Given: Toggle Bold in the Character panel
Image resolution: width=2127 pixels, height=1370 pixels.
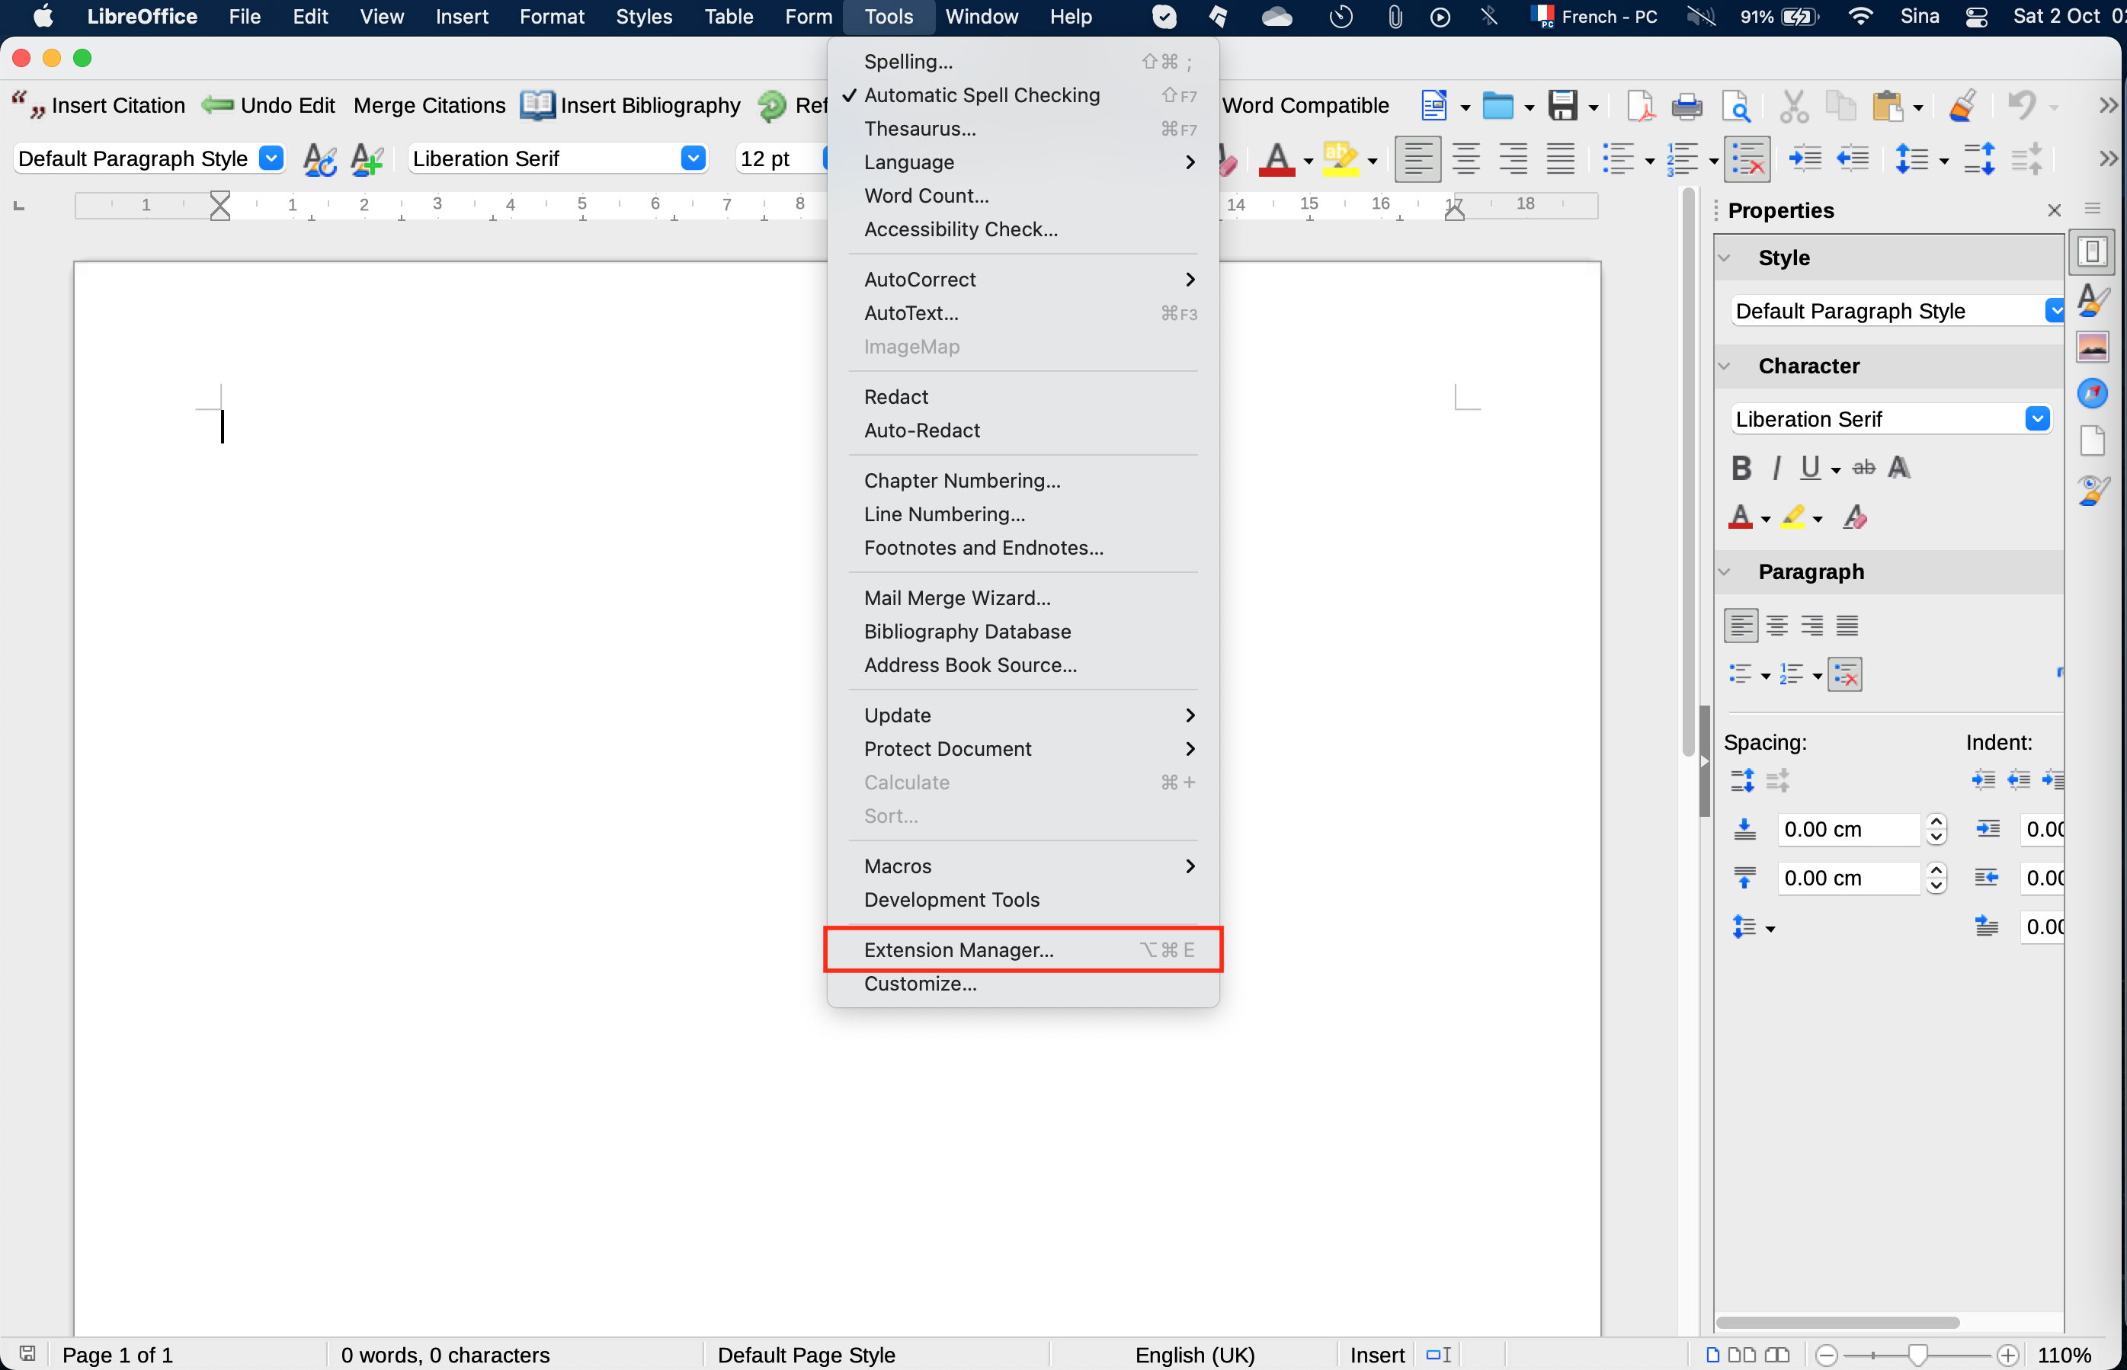Looking at the screenshot, I should pos(1741,468).
